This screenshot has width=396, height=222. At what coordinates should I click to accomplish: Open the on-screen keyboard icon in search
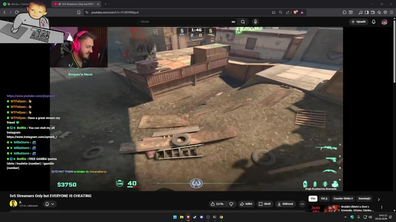[233, 22]
